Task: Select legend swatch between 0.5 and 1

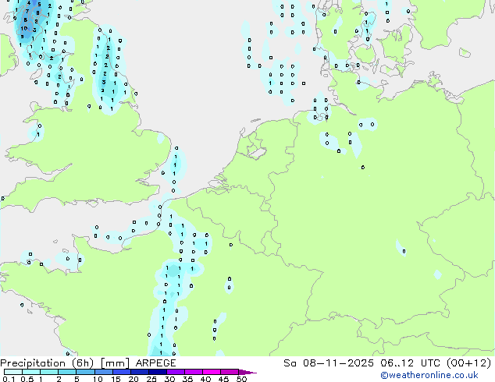Action: click(31, 372)
